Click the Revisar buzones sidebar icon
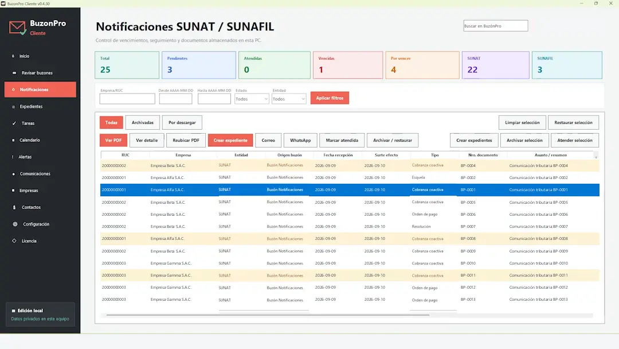The image size is (619, 349). click(x=14, y=73)
